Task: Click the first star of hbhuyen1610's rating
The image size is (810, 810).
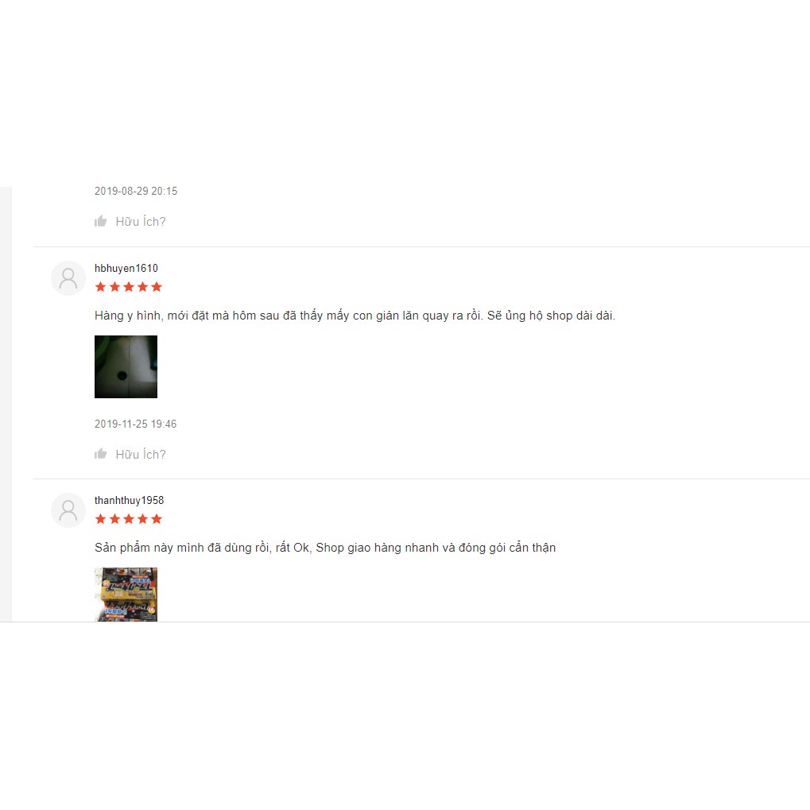Action: pyautogui.click(x=101, y=287)
